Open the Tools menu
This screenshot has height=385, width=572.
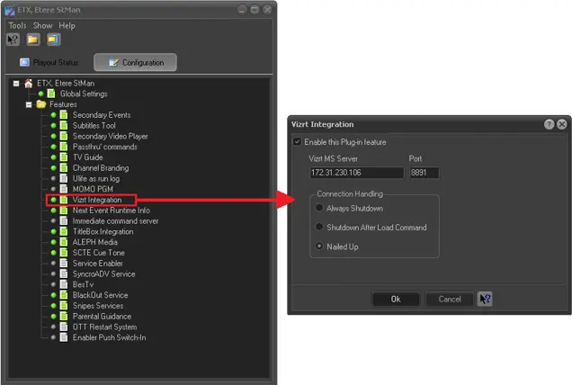[x=17, y=25]
